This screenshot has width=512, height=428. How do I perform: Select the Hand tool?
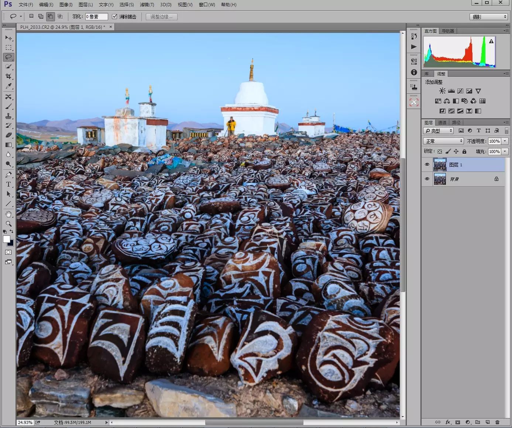[8, 214]
